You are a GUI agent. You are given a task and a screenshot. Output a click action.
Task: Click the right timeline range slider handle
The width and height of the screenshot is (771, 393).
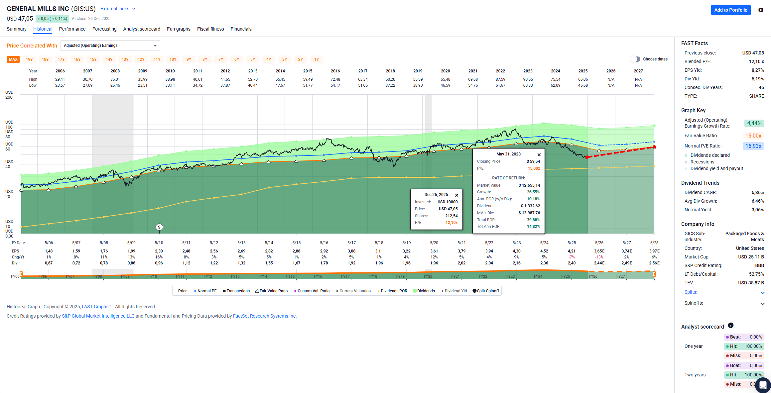pos(654,274)
